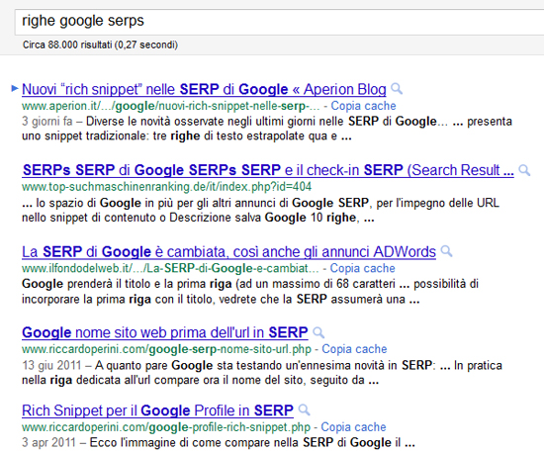Screen dimensions: 544x452
Task: Open 'Copia cache' for google-serp-nome-sito-url.php
Action: (x=354, y=349)
